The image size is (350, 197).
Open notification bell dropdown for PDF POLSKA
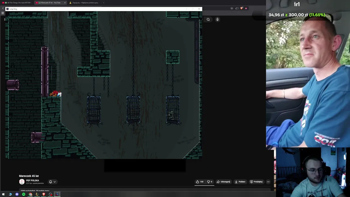click(52, 182)
